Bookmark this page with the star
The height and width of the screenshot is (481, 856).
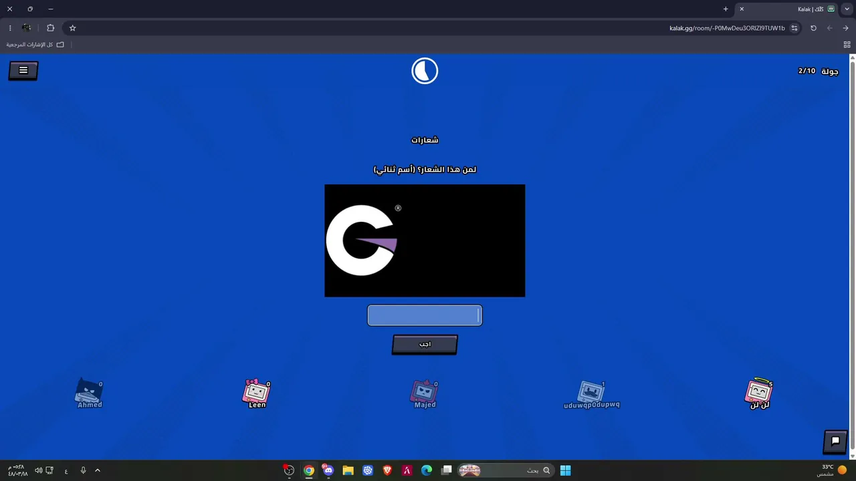[72, 28]
